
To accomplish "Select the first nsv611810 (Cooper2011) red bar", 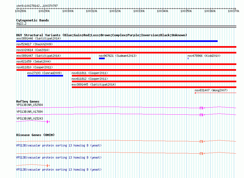I will pos(126,70).
